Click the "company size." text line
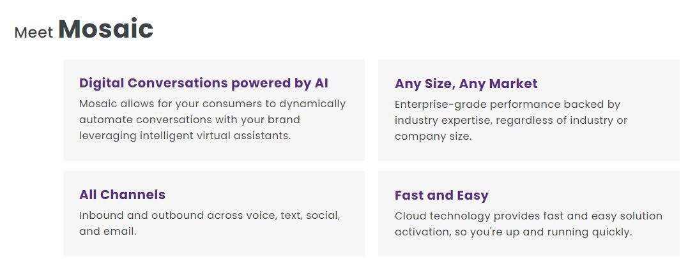 [x=432, y=136]
